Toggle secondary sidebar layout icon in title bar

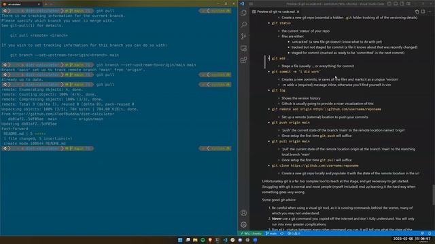[x=402, y=3]
